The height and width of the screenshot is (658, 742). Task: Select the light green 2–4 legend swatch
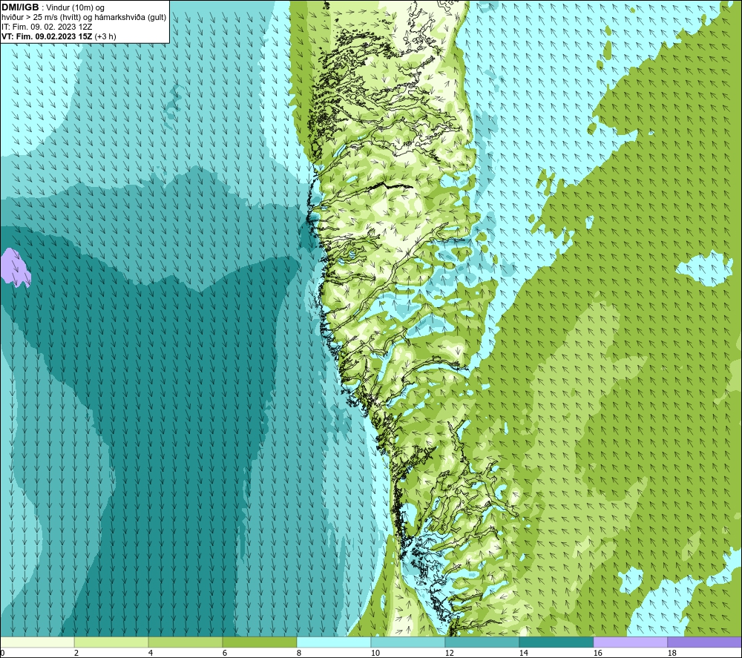[111, 642]
